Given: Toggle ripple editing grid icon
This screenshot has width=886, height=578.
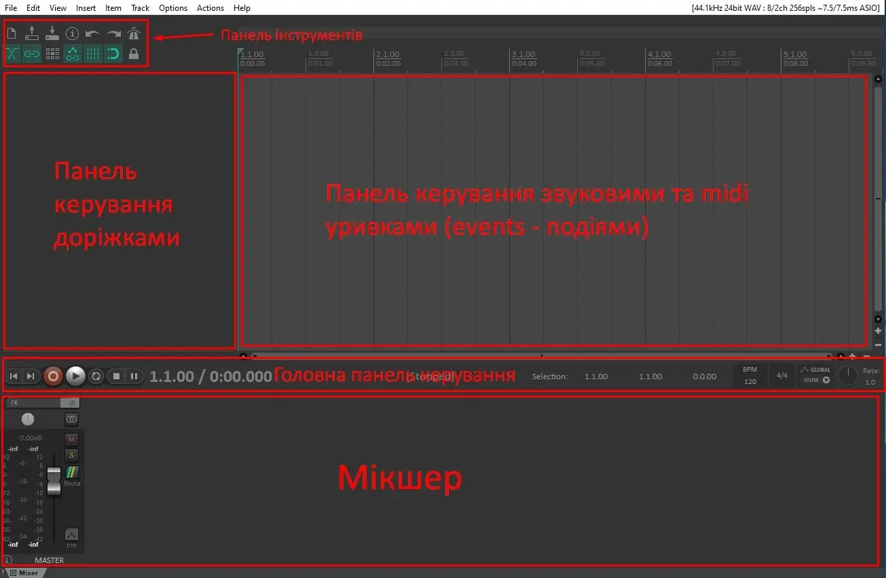Looking at the screenshot, I should point(52,54).
